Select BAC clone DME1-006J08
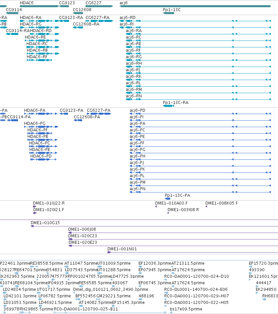This screenshot has width=278, height=314. click(x=82, y=229)
